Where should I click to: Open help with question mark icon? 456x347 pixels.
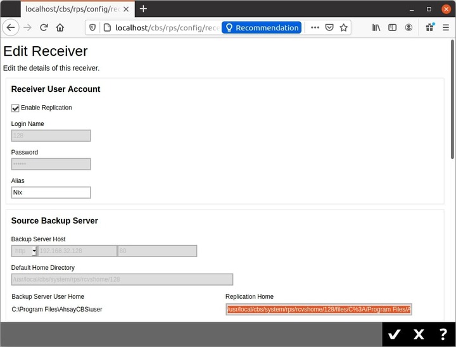tap(443, 334)
